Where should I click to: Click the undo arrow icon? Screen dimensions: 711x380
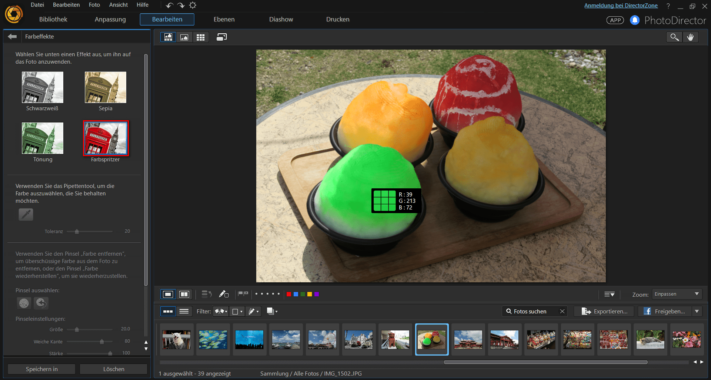[x=170, y=5]
